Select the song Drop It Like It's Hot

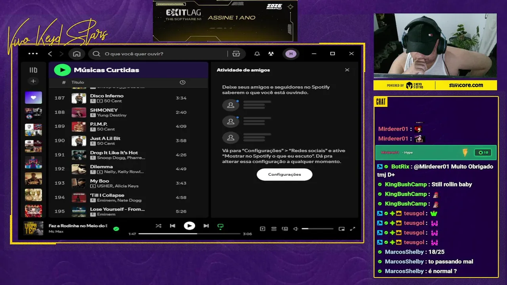114,153
